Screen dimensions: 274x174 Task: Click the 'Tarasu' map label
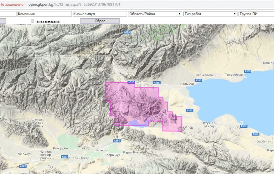[215, 171]
